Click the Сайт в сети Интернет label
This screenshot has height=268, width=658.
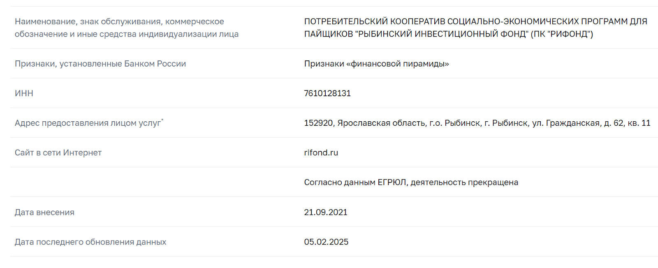58,152
